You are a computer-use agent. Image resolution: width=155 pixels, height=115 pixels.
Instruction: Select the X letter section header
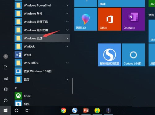tap(16, 88)
